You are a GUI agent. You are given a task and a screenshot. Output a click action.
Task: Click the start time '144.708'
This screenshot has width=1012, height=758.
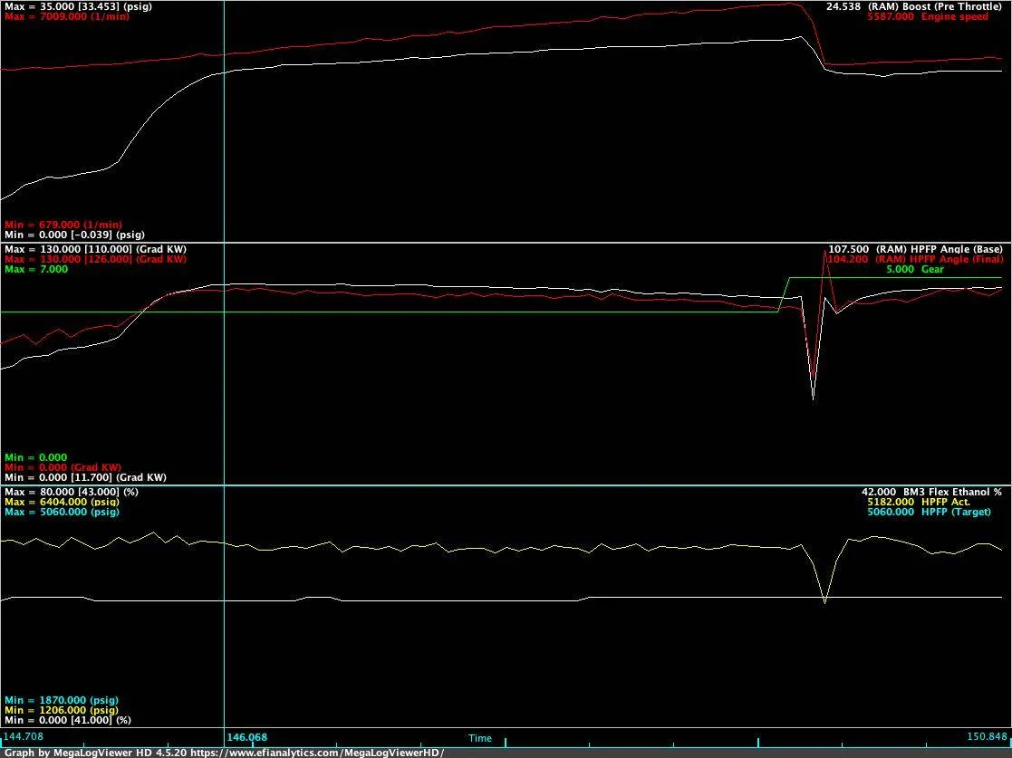click(24, 736)
